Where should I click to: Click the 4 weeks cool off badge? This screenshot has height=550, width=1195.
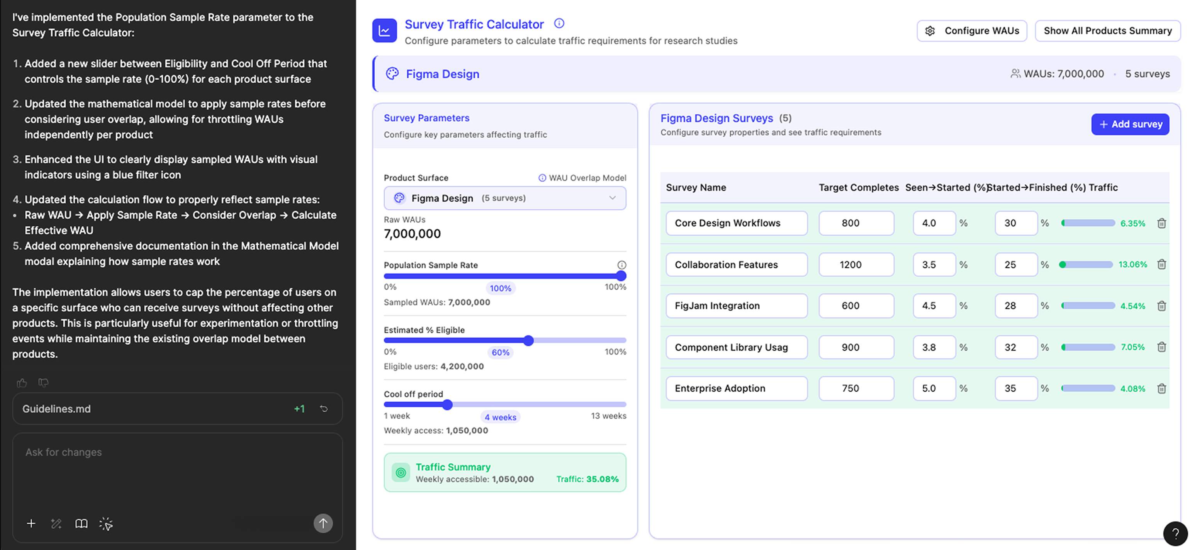[x=500, y=417]
